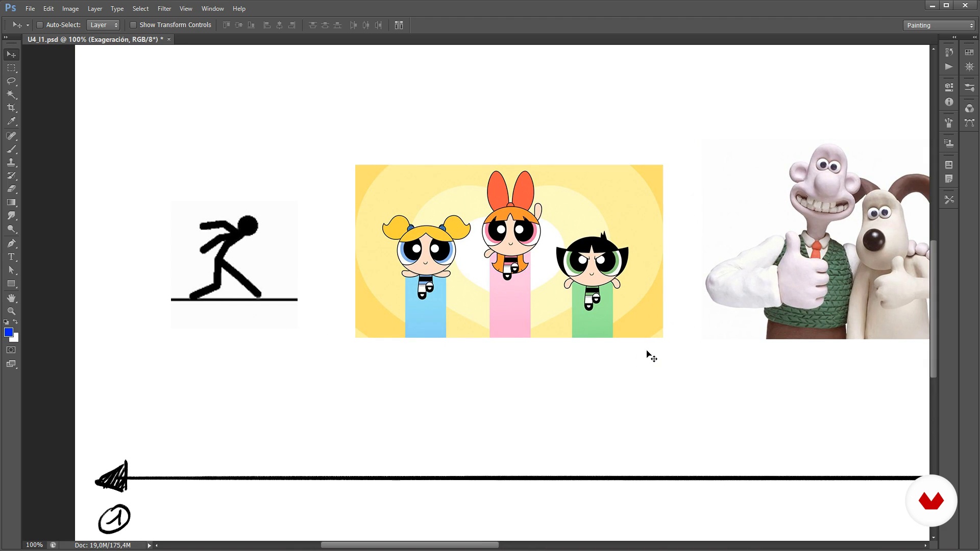Select the Pen tool
980x551 pixels.
11,243
